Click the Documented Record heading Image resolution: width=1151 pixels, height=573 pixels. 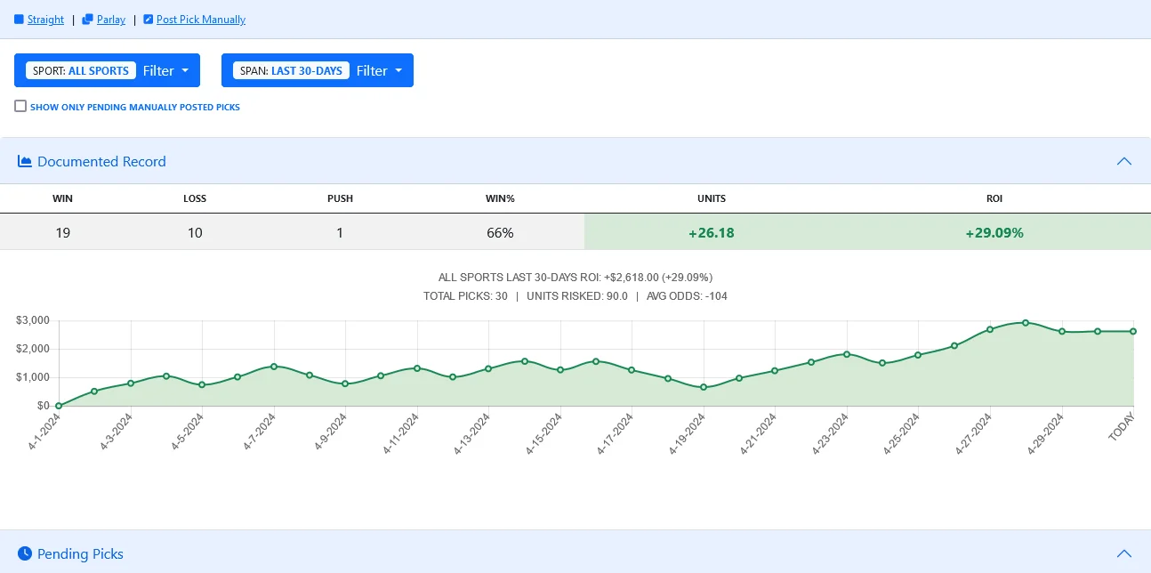pos(101,161)
